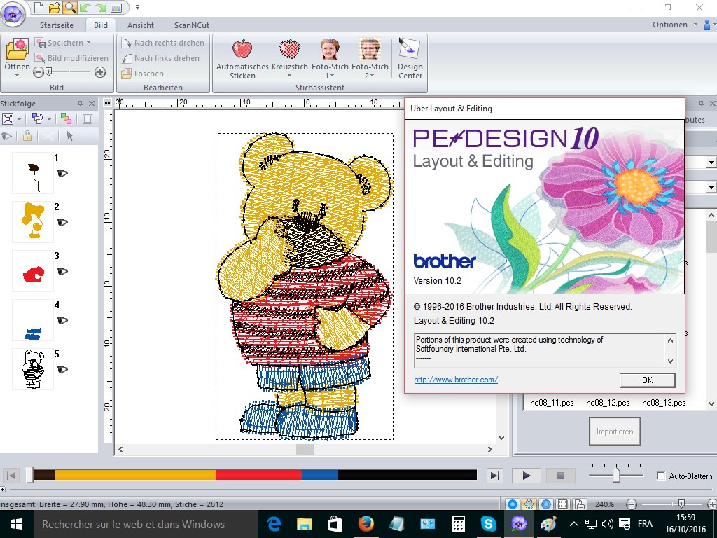Click the lock icon in Stickfolge panel

pyautogui.click(x=27, y=136)
